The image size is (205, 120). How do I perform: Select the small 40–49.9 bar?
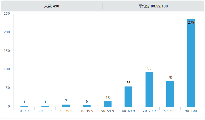(x=87, y=106)
